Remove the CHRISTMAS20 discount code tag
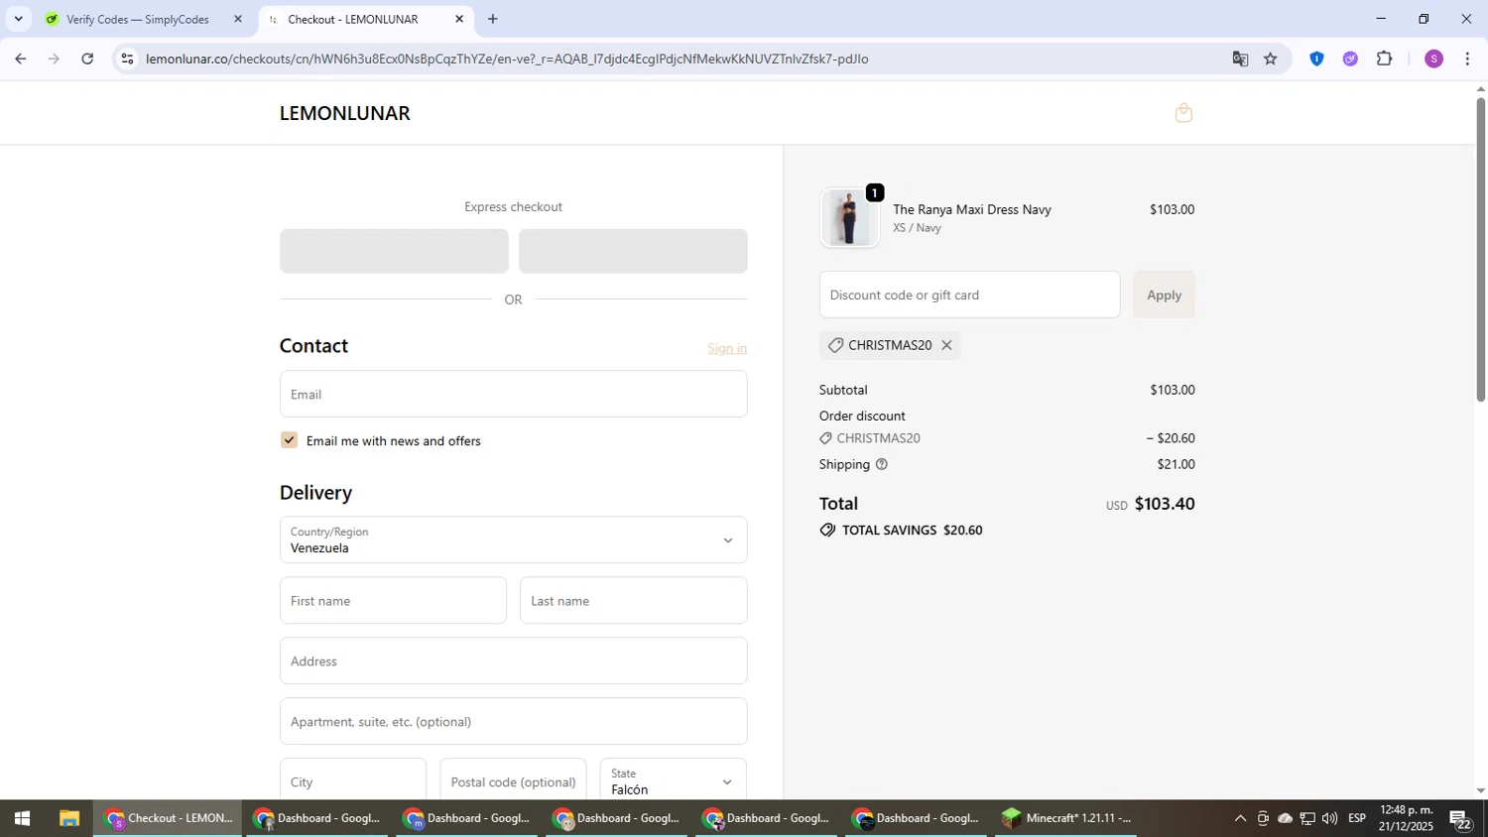Screen dimensions: 1488x837 click(946, 345)
